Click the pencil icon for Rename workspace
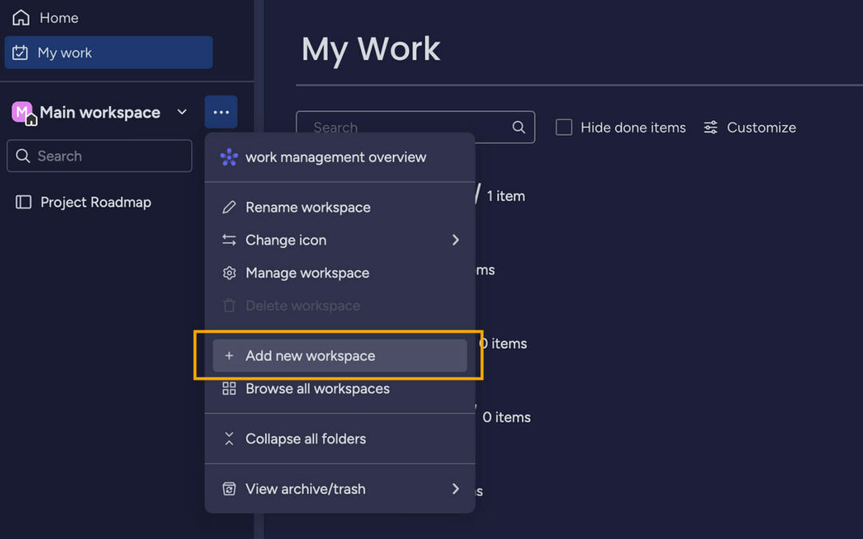The height and width of the screenshot is (539, 863). 229,208
